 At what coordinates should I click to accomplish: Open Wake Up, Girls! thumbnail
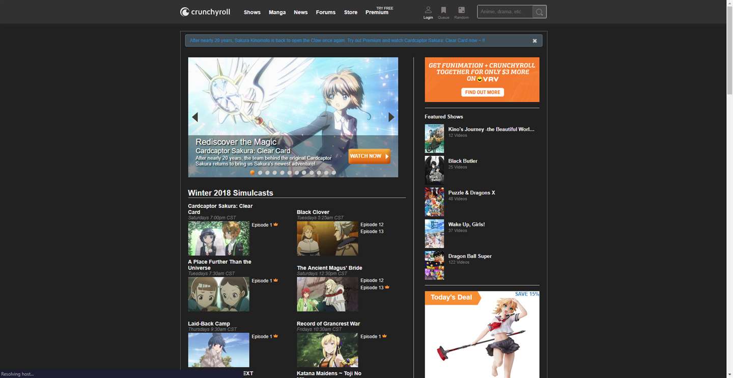coord(434,234)
